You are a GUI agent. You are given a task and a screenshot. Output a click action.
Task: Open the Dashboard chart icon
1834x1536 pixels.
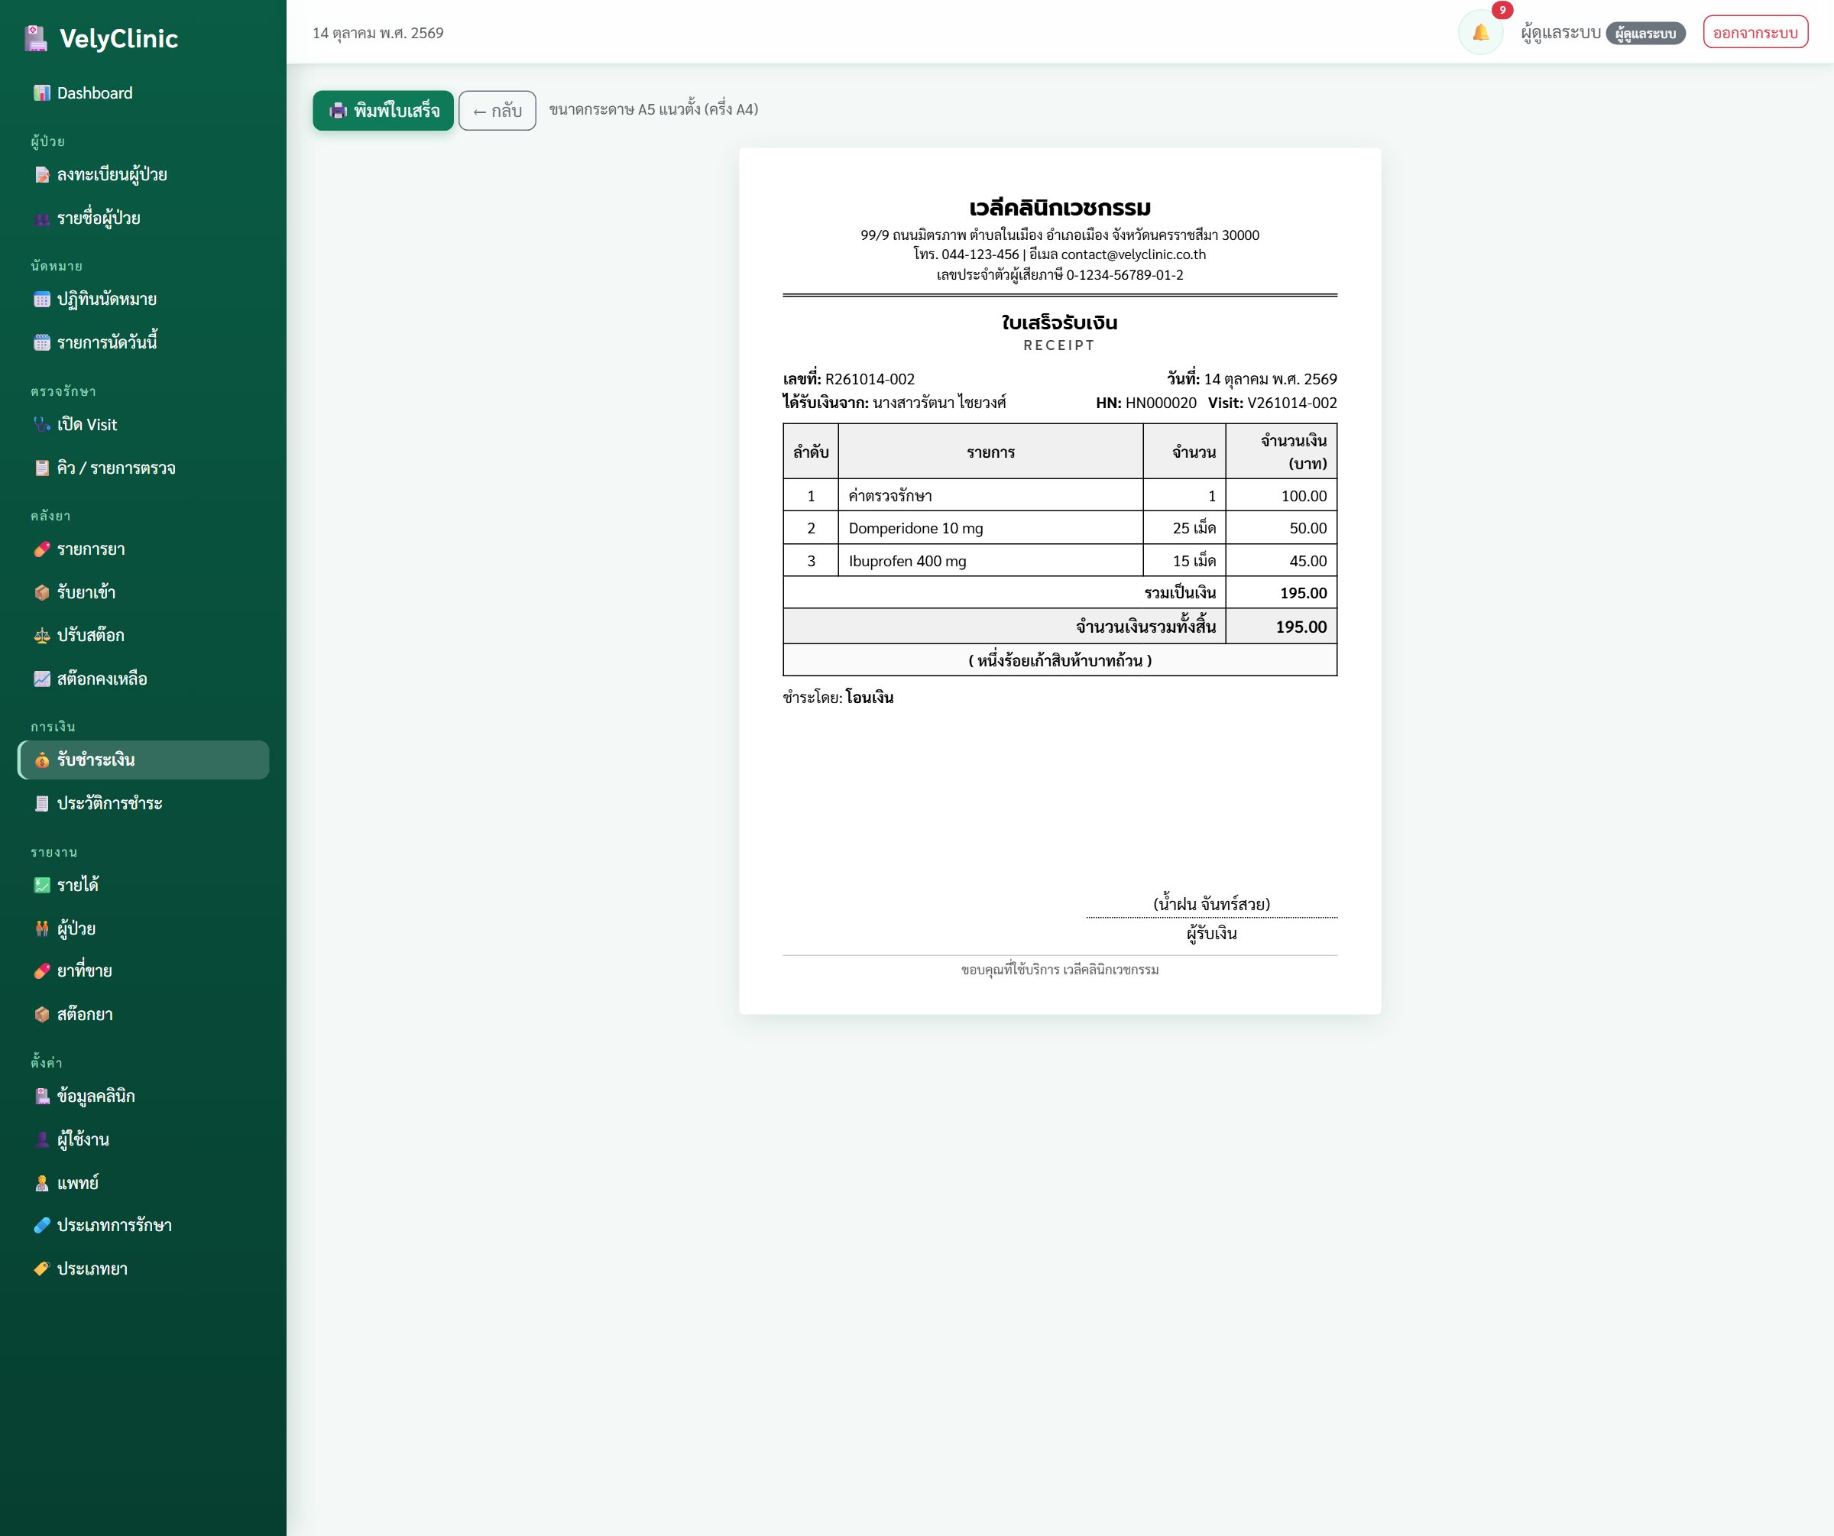(x=42, y=93)
